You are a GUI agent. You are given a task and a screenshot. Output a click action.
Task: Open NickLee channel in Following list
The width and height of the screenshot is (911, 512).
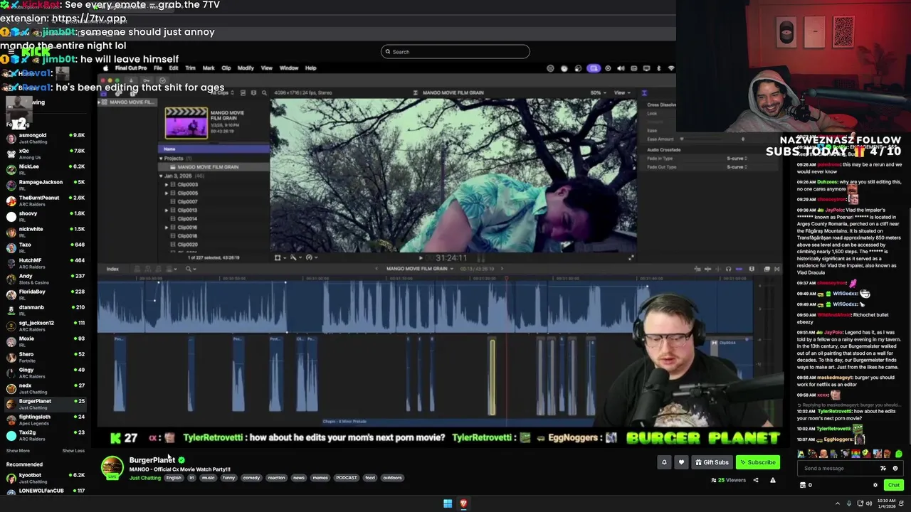pyautogui.click(x=46, y=169)
